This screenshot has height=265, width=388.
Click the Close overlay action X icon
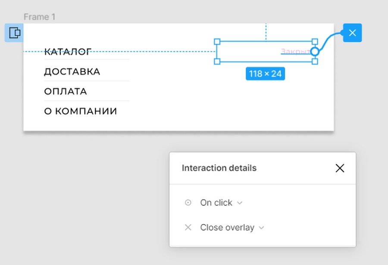click(188, 228)
